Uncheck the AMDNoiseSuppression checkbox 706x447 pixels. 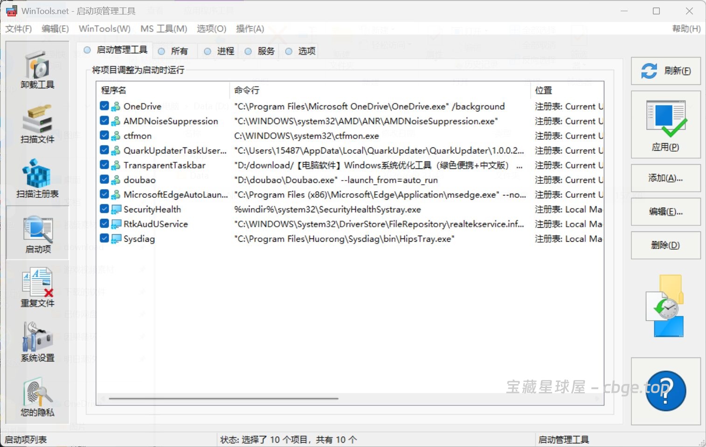[x=104, y=121]
